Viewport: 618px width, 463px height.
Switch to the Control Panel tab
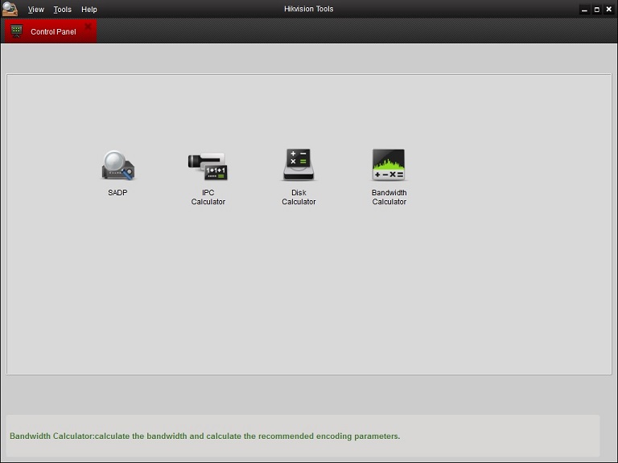tap(53, 32)
